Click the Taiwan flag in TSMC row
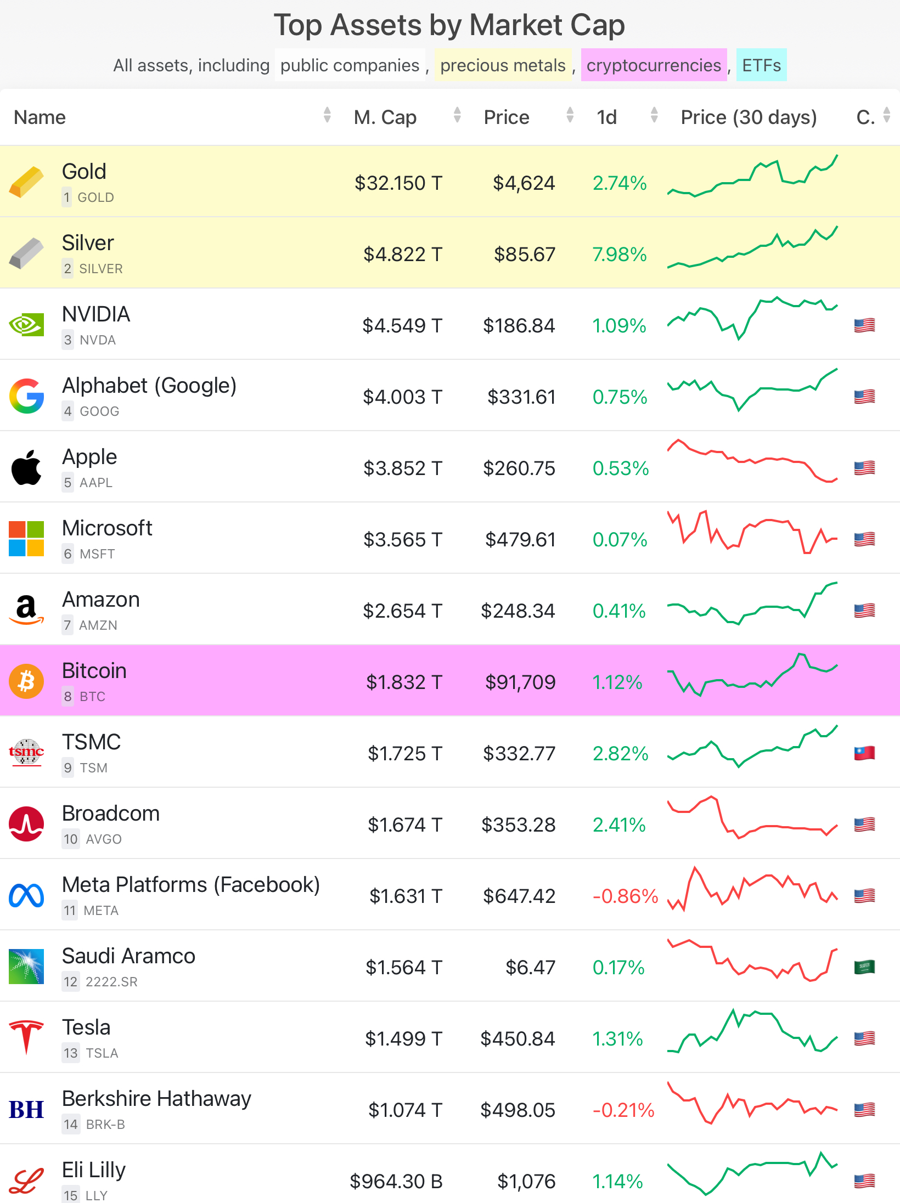Image resolution: width=900 pixels, height=1203 pixels. [x=864, y=753]
